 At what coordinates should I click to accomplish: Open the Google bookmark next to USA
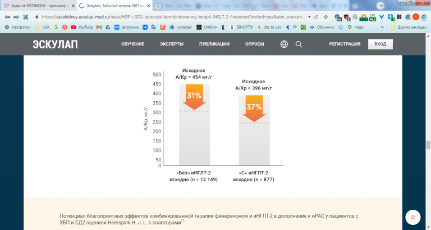pos(56,27)
